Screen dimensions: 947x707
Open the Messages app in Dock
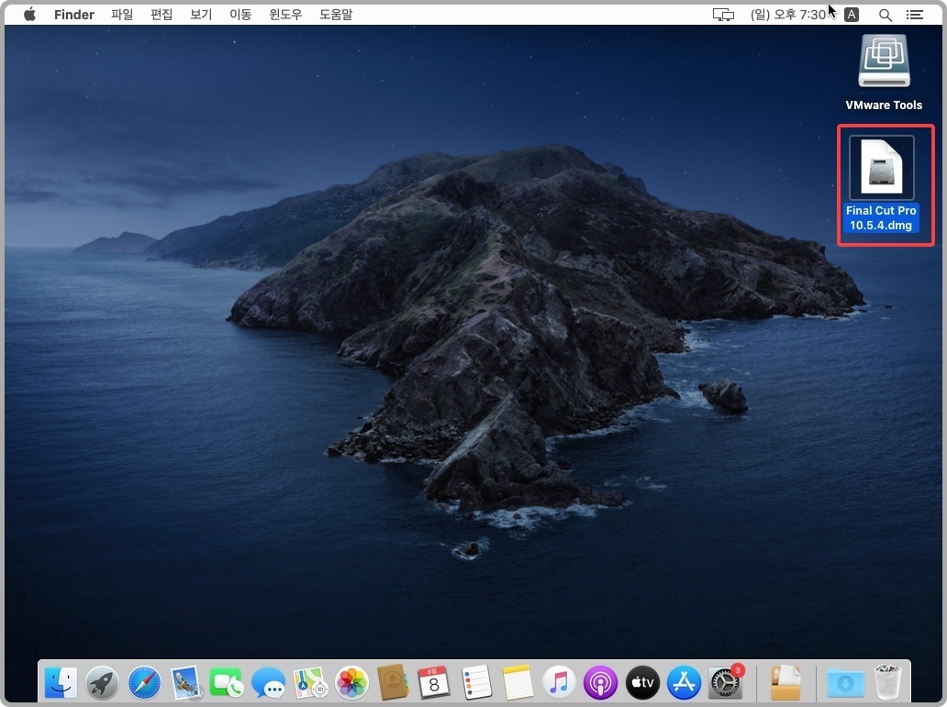coord(269,683)
